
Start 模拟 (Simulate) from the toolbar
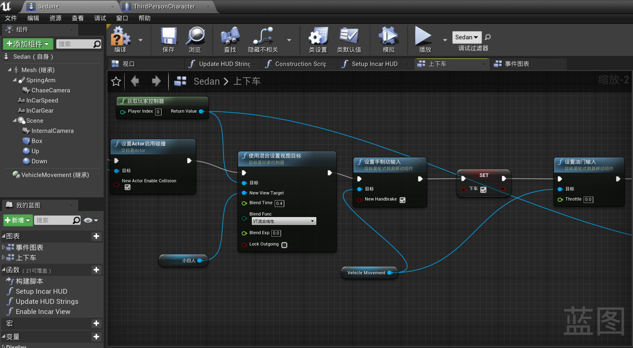pyautogui.click(x=388, y=36)
